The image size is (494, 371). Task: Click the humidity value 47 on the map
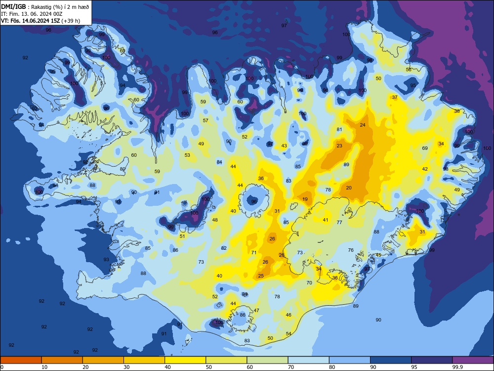(x=256, y=311)
